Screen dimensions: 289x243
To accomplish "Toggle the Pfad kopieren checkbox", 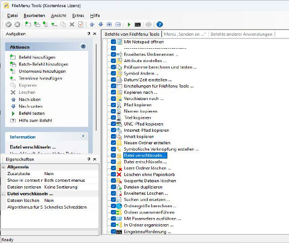I will coord(113,105).
